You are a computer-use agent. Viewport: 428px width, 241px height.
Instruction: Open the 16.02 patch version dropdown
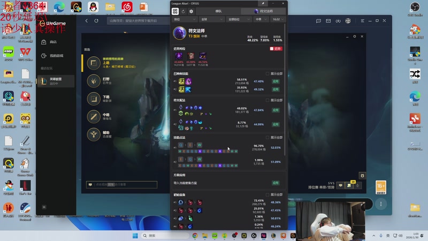pyautogui.click(x=278, y=19)
